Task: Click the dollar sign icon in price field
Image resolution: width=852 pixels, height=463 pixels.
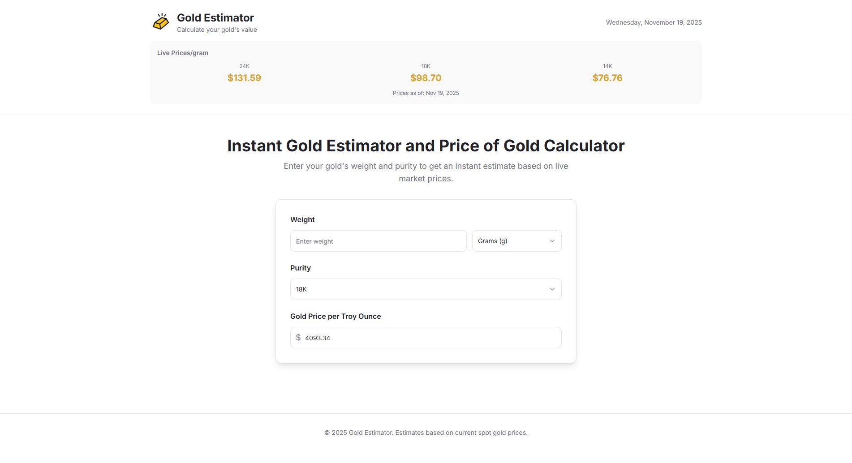Action: pyautogui.click(x=299, y=338)
